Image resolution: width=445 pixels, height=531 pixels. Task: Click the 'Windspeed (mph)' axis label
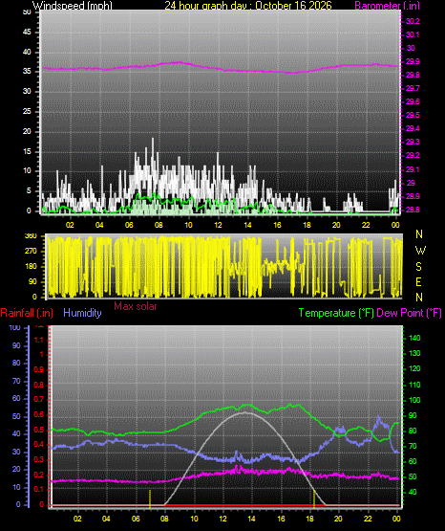73,6
